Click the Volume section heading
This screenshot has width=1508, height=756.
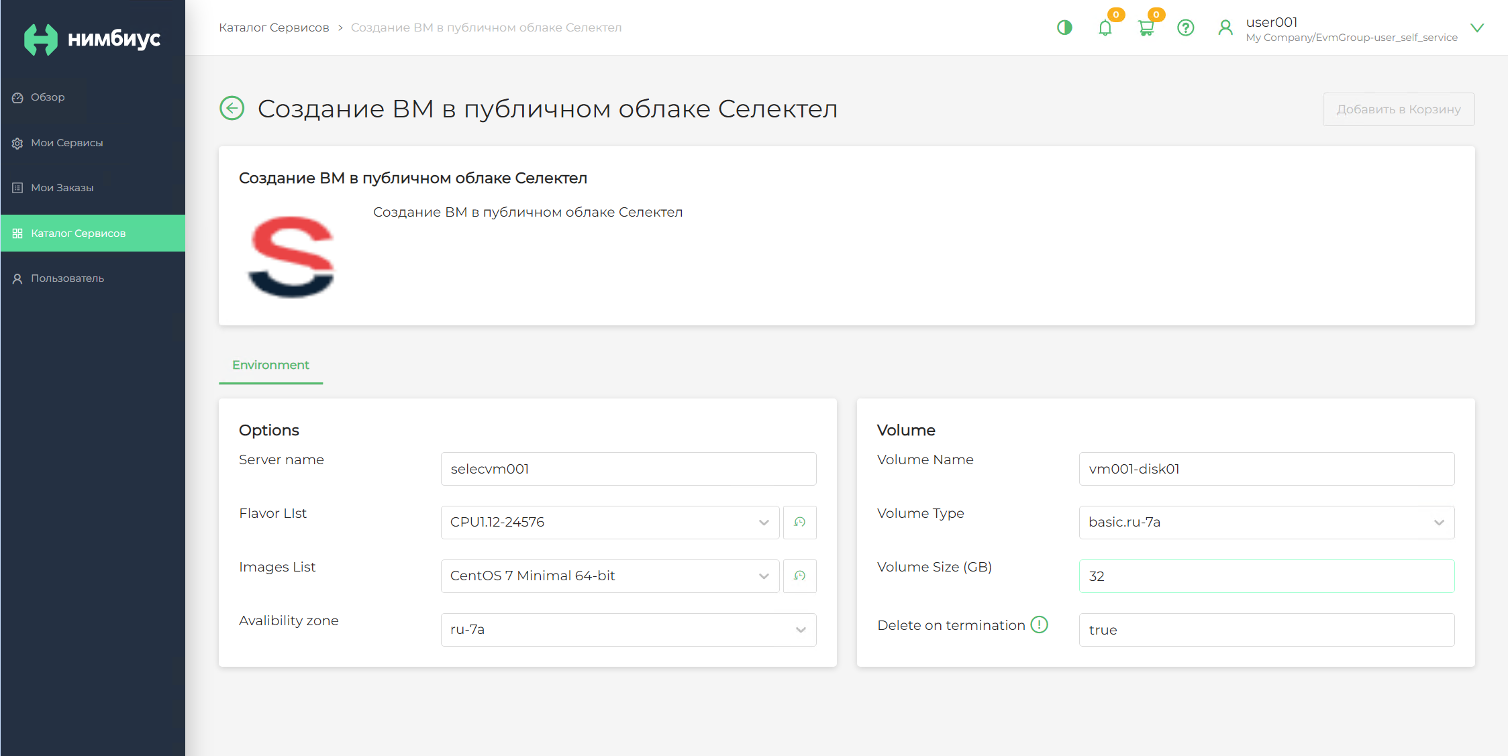906,430
